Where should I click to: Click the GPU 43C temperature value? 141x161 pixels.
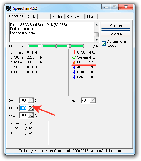(92, 52)
